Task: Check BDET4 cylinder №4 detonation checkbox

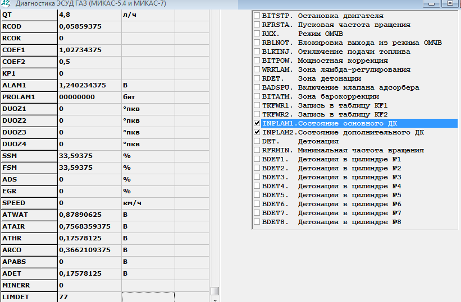Action: click(257, 186)
